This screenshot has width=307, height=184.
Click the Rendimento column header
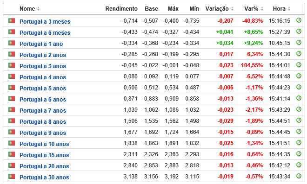121,9
